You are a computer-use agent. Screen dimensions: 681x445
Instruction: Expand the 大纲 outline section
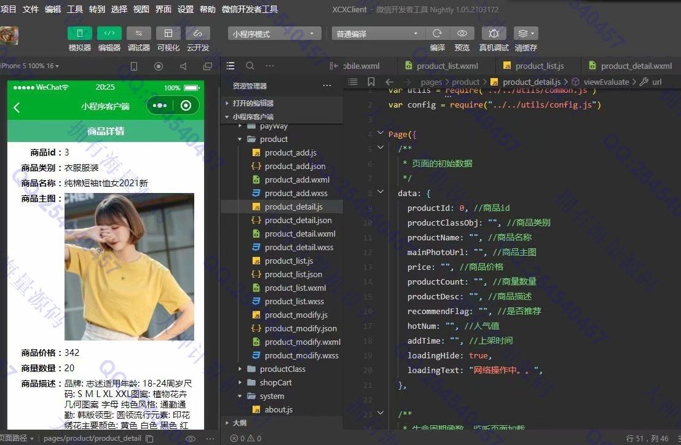pyautogui.click(x=227, y=422)
